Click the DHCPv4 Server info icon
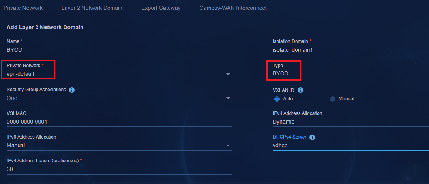The image size is (429, 184). (x=312, y=137)
